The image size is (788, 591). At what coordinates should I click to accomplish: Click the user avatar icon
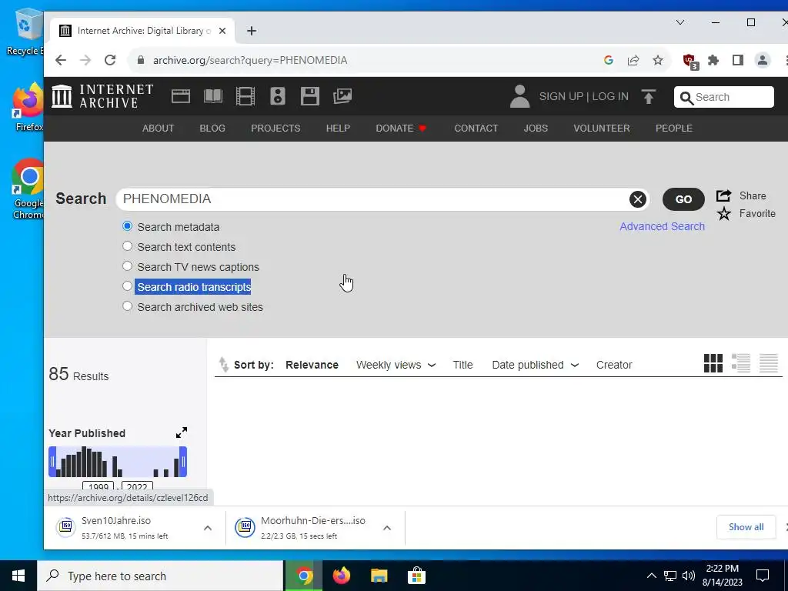pyautogui.click(x=519, y=96)
